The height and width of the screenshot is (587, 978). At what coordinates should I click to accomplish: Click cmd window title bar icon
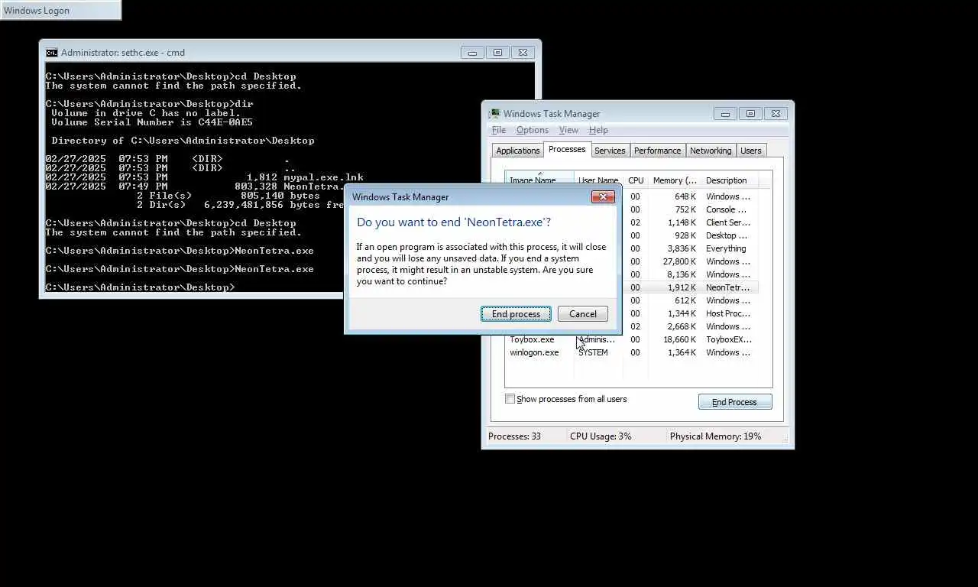click(51, 53)
